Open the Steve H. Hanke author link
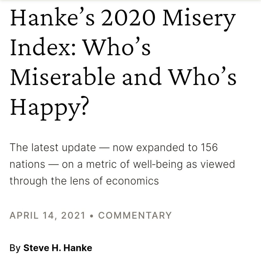 coord(58,247)
